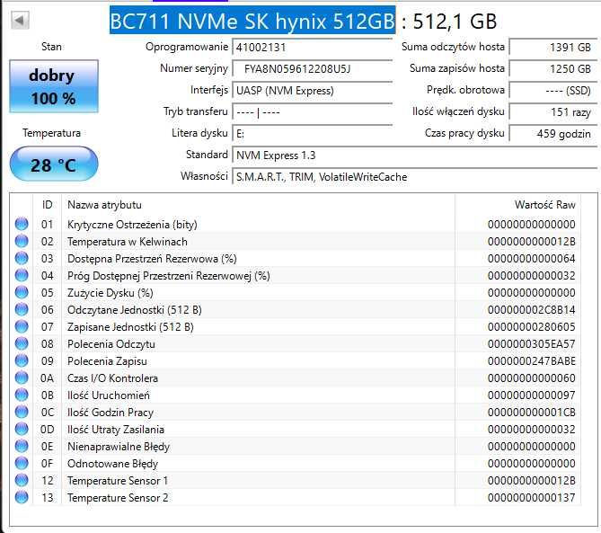The image size is (601, 533).
Task: Click the Standard field NVM Express 1.3
Action: coord(415,155)
